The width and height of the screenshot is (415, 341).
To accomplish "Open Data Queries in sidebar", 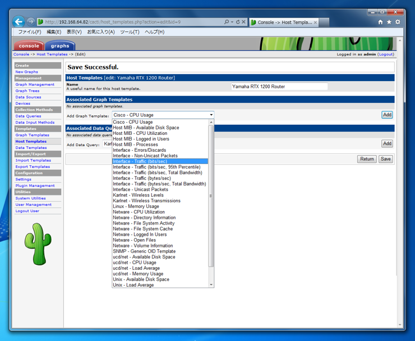I will 28,116.
